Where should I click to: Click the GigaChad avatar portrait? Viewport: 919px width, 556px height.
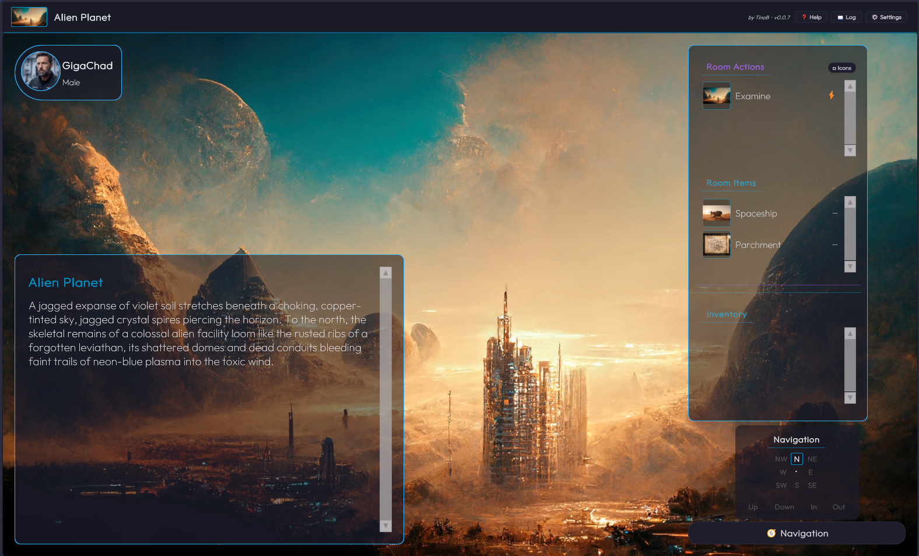[41, 71]
